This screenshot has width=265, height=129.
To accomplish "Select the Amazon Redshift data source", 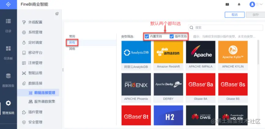I will click(x=168, y=55).
